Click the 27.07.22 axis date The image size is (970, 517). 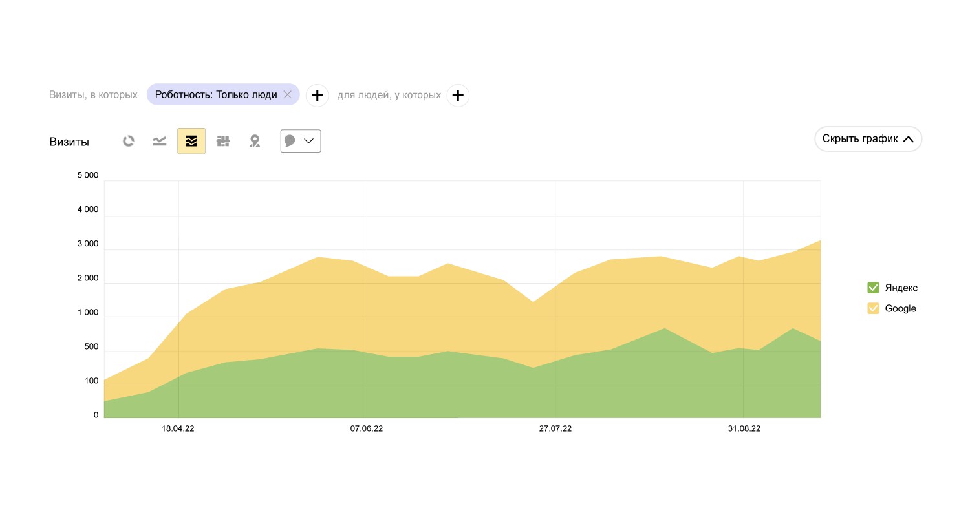(555, 428)
